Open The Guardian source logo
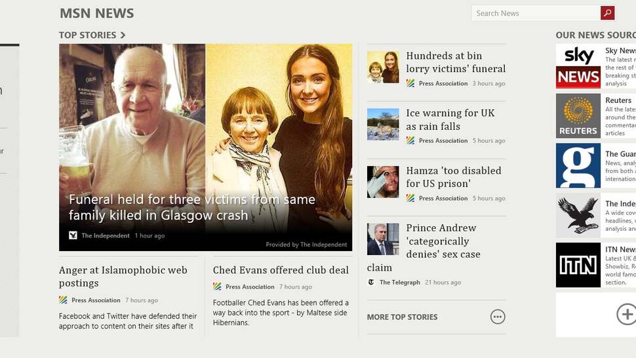This screenshot has width=636, height=358. tap(578, 165)
